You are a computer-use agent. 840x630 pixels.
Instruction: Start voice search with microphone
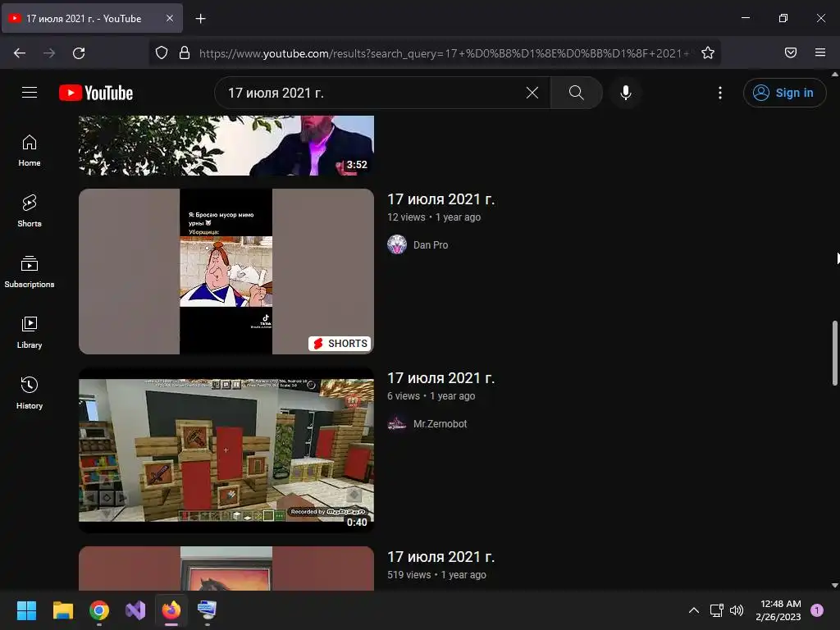coord(625,93)
